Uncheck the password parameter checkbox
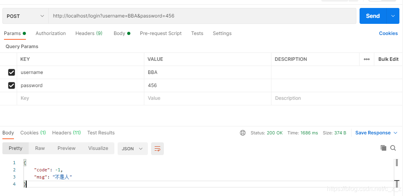Image resolution: width=405 pixels, height=196 pixels. point(12,85)
